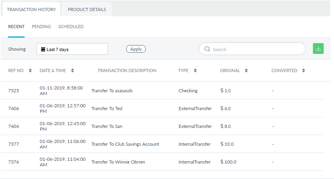Open the Last 7 days date dropdown
This screenshot has width=334, height=179.
(x=72, y=49)
